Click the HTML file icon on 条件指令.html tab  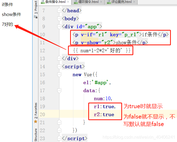pyautogui.click(x=42, y=2)
